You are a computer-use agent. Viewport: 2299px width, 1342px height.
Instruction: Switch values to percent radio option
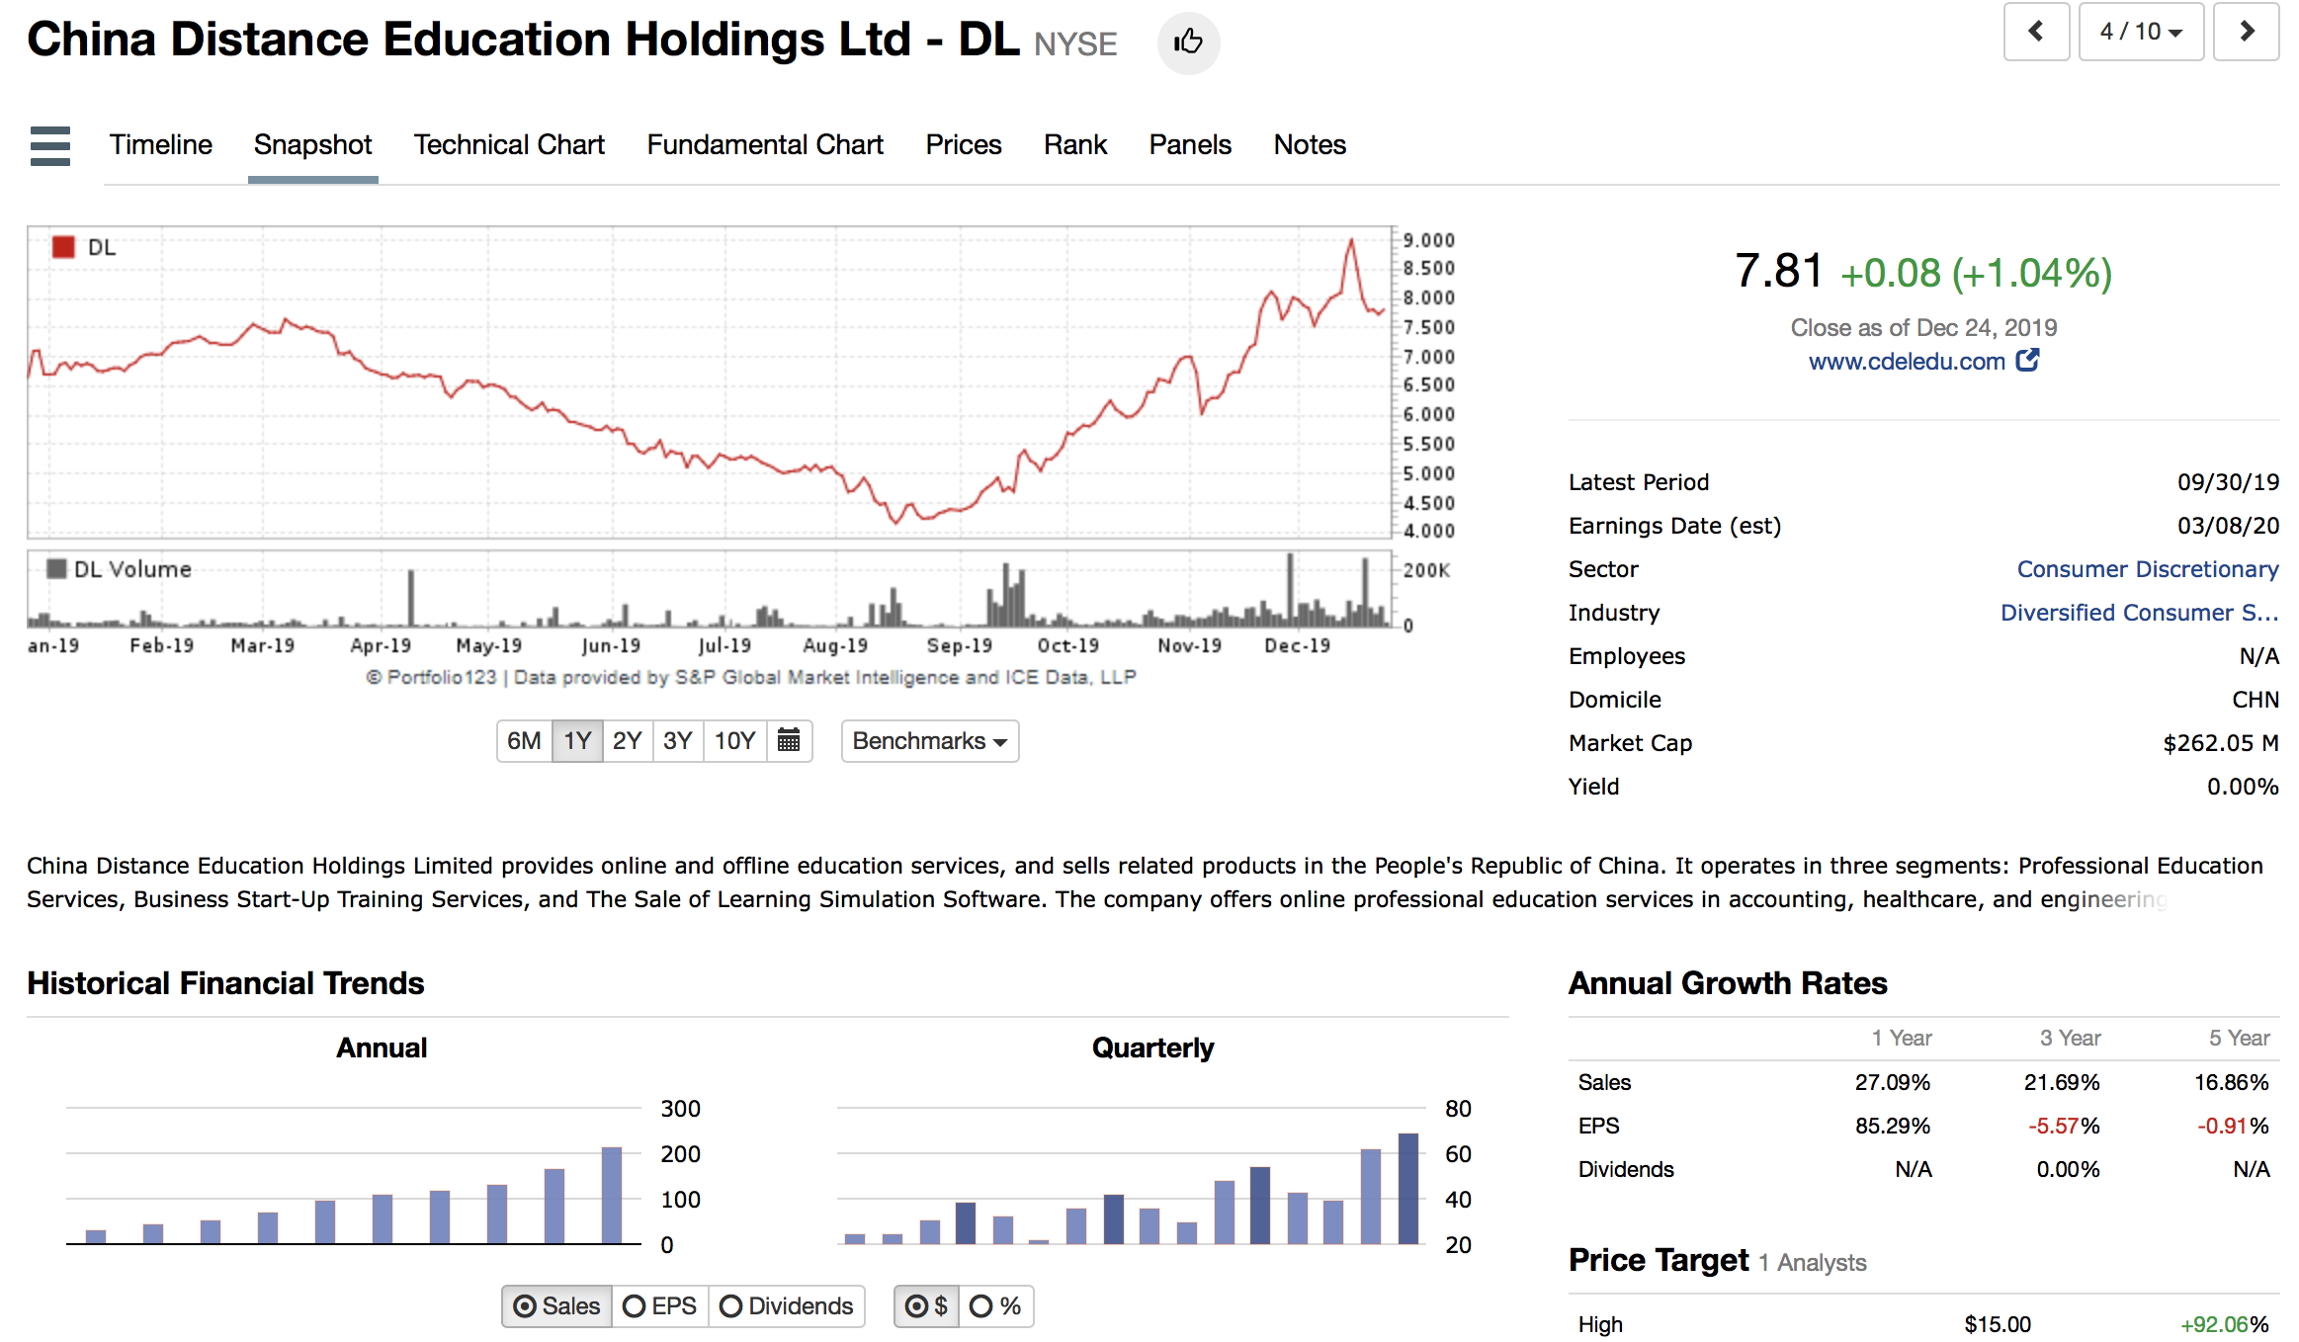[981, 1306]
